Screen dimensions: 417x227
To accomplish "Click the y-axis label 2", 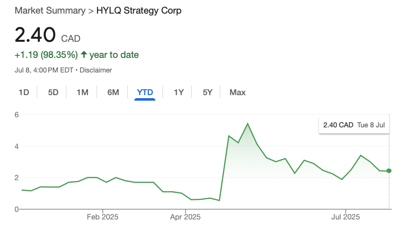I will [x=17, y=178].
